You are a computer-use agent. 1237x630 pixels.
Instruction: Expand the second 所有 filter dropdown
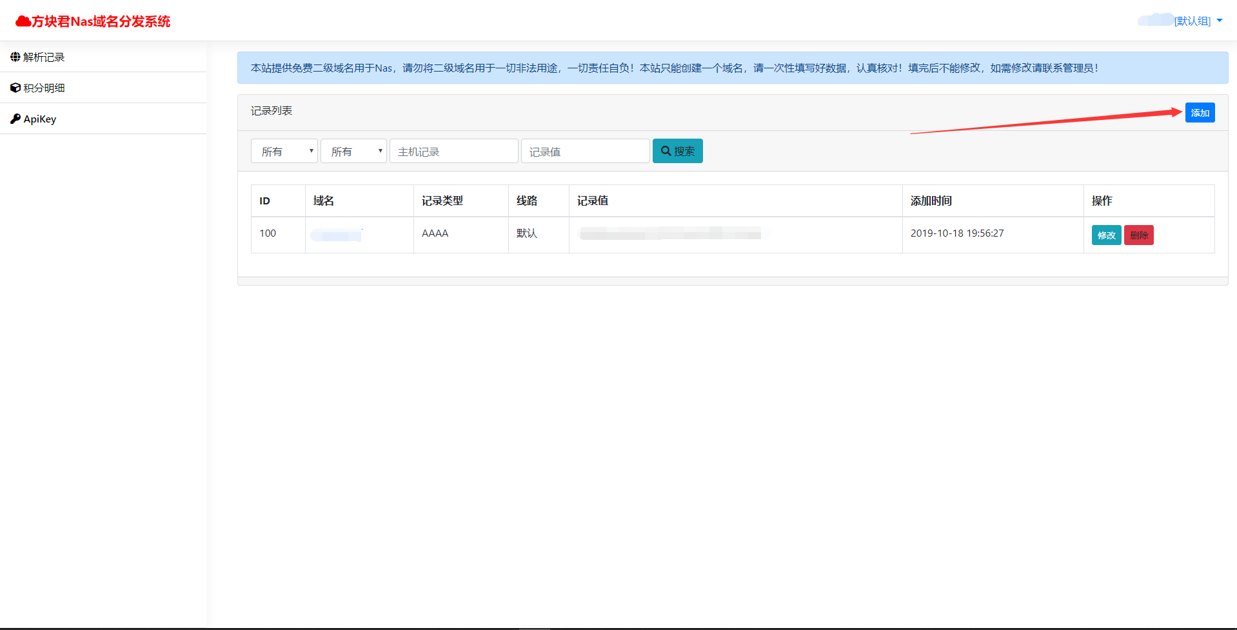[353, 152]
